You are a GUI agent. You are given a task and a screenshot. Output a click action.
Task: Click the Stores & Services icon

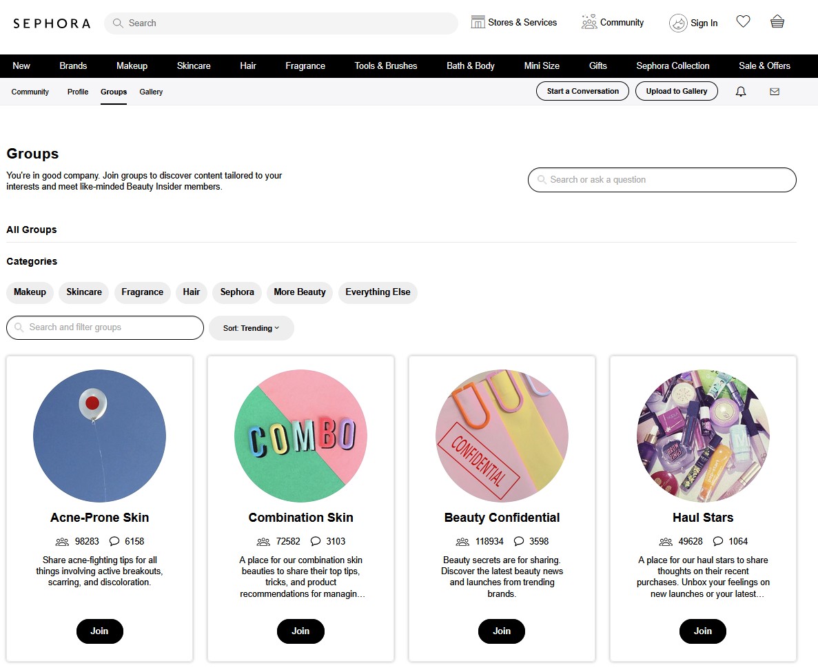coord(478,22)
